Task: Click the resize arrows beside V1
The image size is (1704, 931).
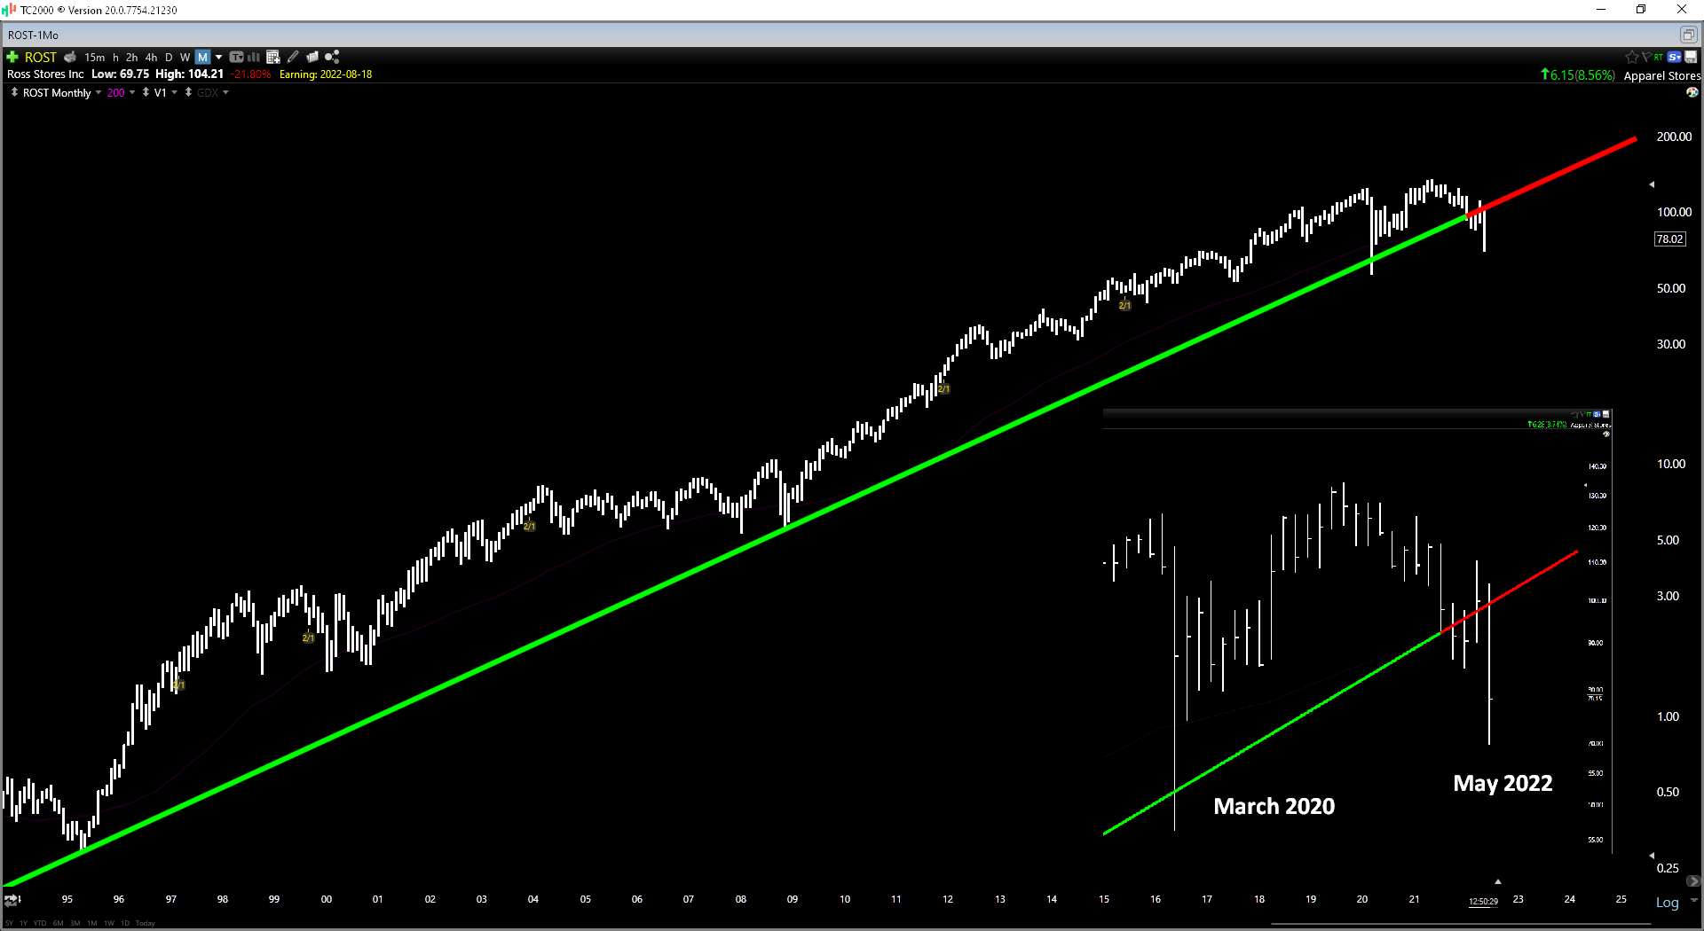Action: (x=146, y=92)
